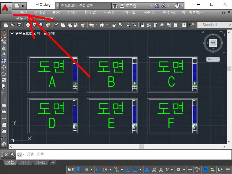Open object snap options dropdown arrow
232x174 pixels.
pos(140,170)
